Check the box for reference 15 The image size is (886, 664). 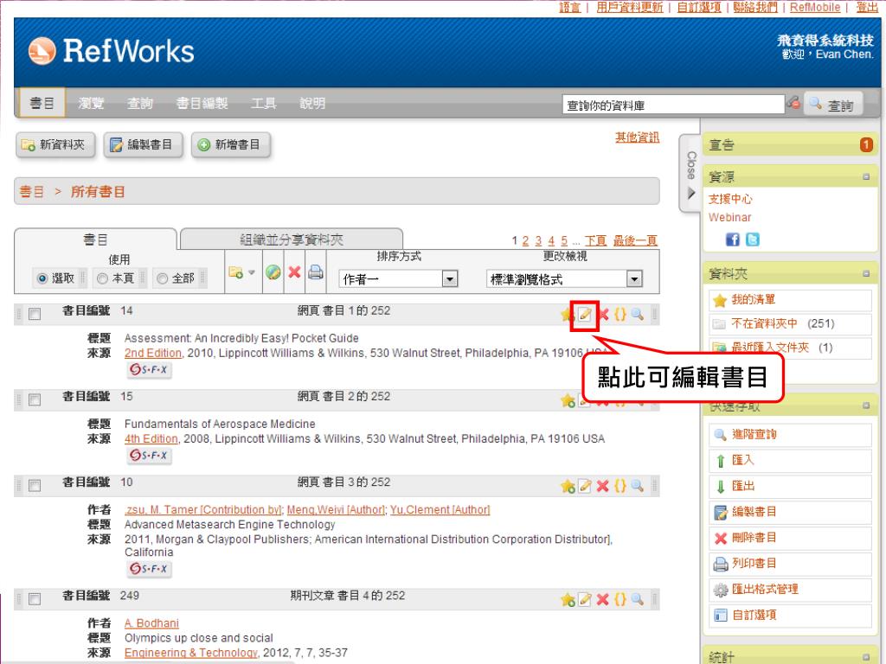(x=35, y=399)
